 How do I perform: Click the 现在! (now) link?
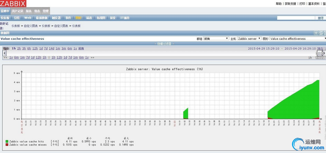[321, 48]
